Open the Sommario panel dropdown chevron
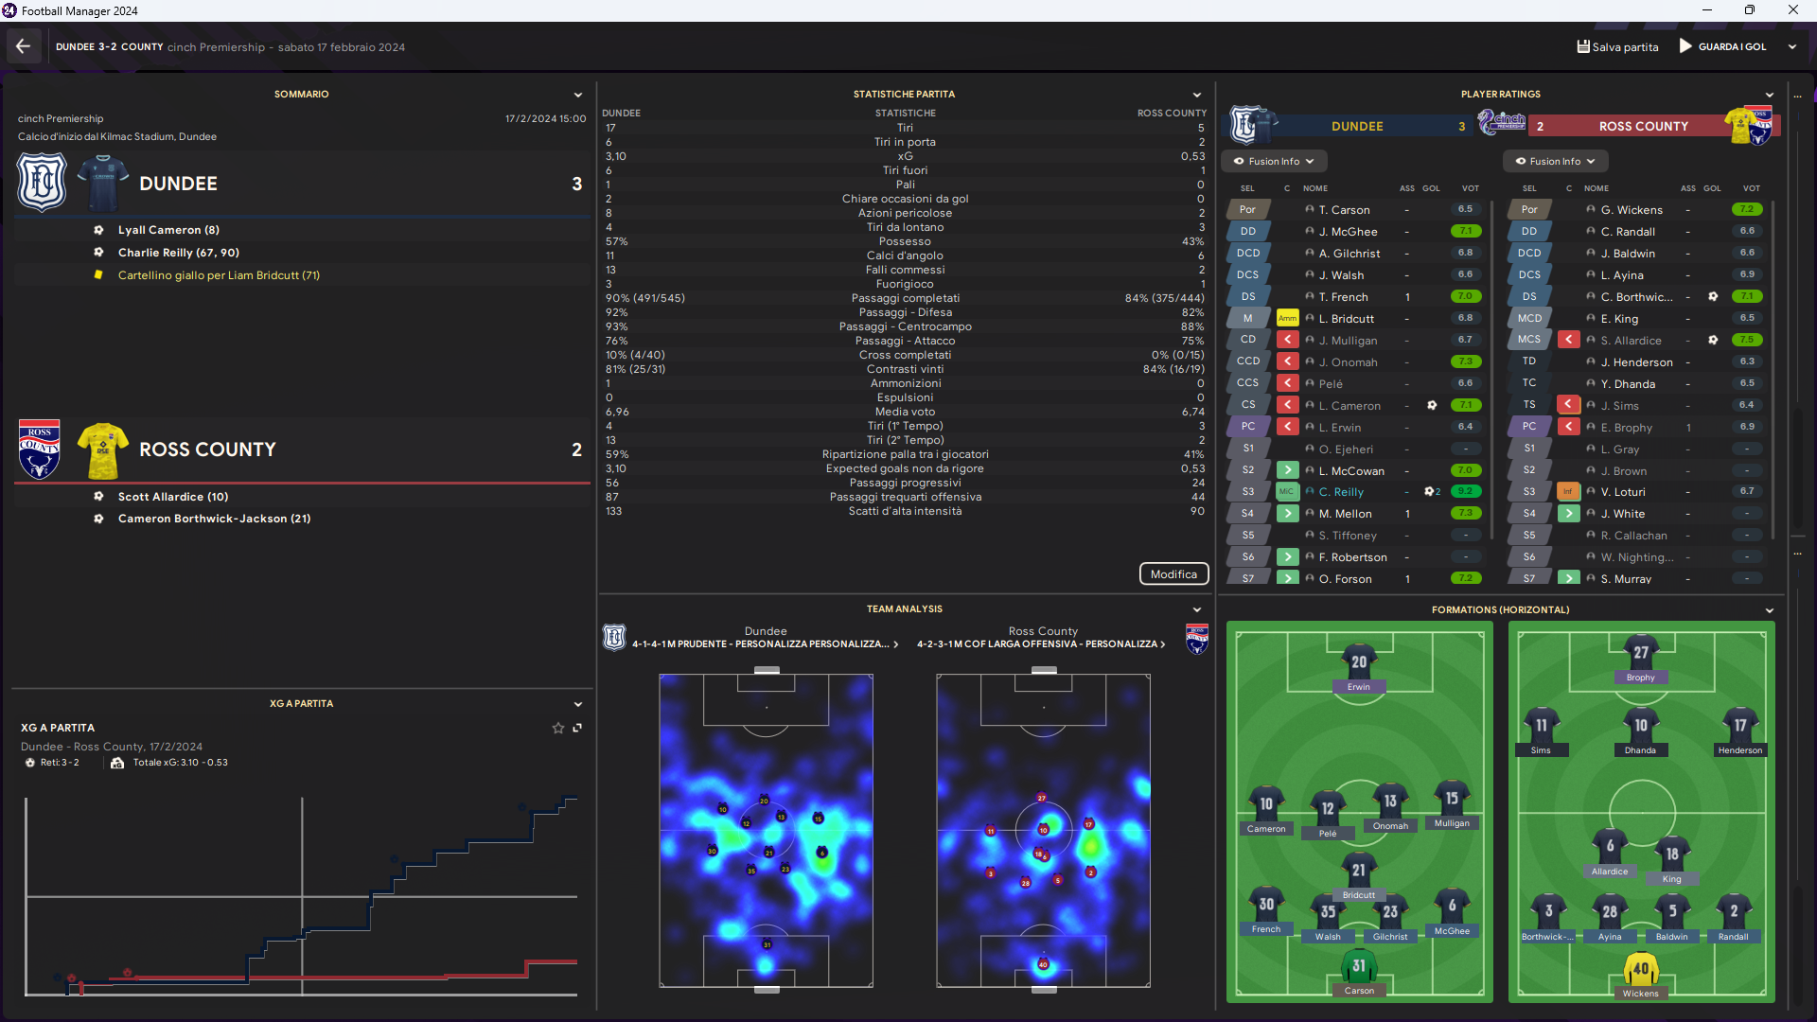Image resolution: width=1817 pixels, height=1022 pixels. point(578,95)
